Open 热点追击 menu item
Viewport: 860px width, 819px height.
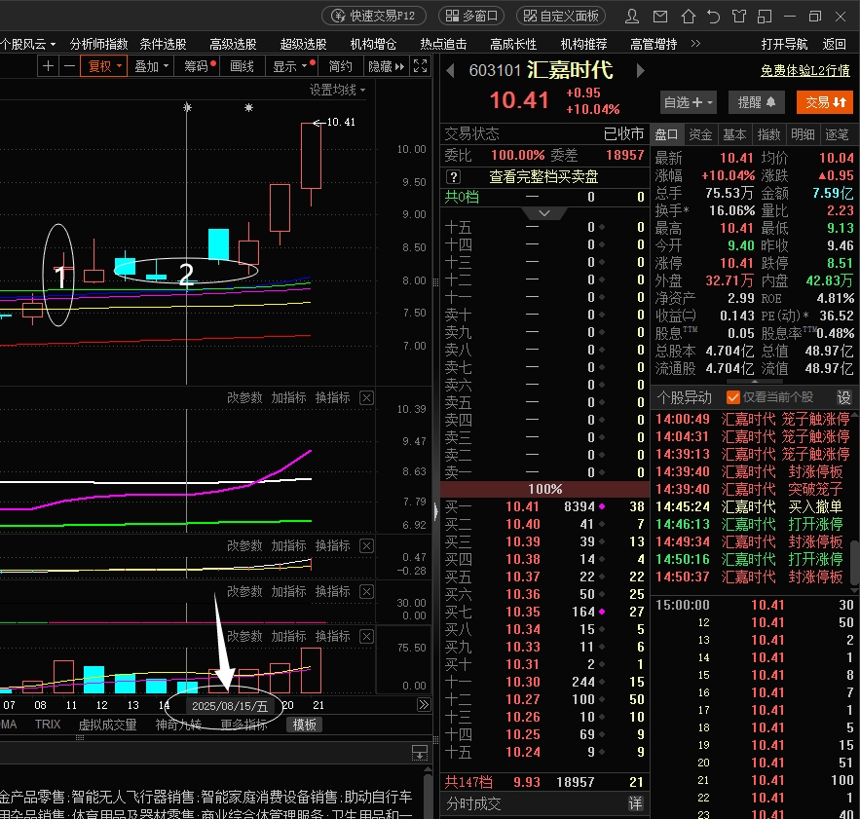[x=443, y=44]
